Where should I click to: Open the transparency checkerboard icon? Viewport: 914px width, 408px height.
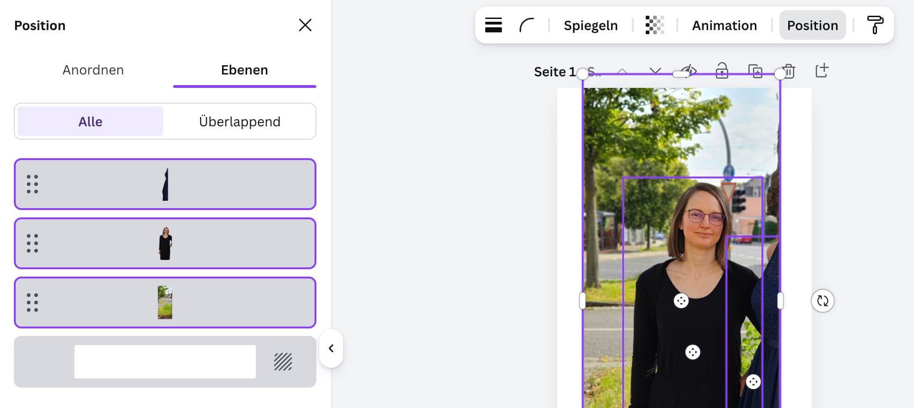[x=655, y=25]
